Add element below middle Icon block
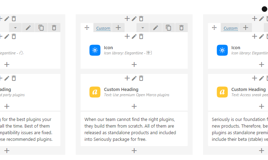The image size is (268, 160). [134, 64]
